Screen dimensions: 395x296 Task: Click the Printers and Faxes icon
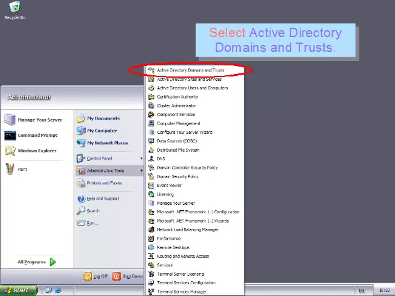click(x=81, y=183)
